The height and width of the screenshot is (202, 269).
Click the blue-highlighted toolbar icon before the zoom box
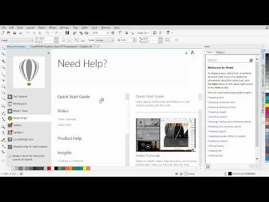click(67, 33)
